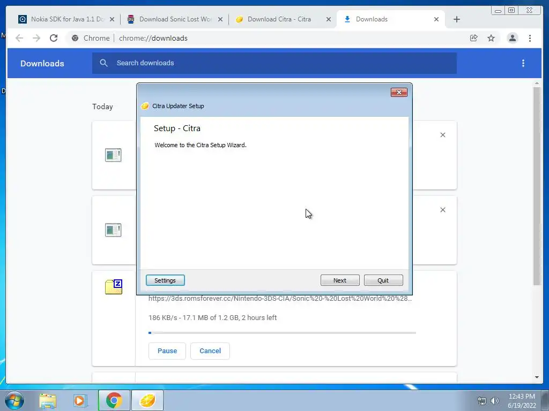Screen dimensions: 549x411
Task: Bookmark this page with star icon
Action: click(x=491, y=38)
